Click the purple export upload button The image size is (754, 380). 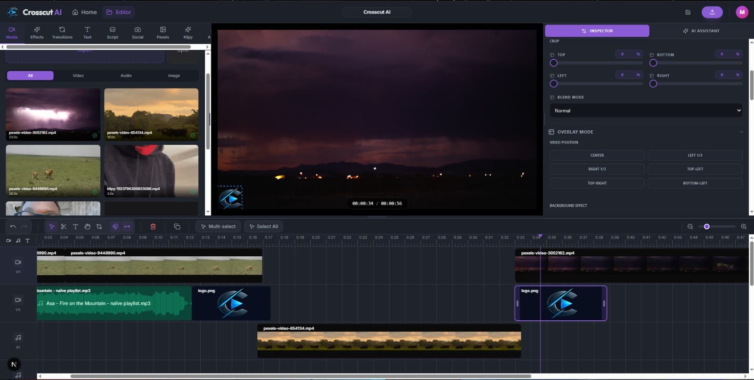712,12
